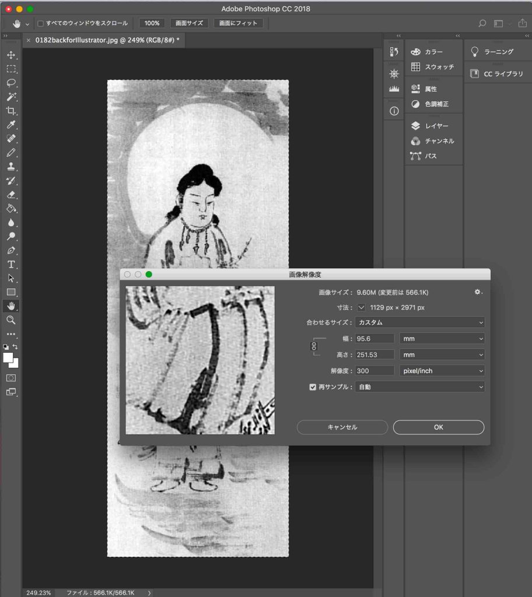The width and height of the screenshot is (532, 597).
Task: Uncheck the Resample checkbox
Action: pos(313,387)
